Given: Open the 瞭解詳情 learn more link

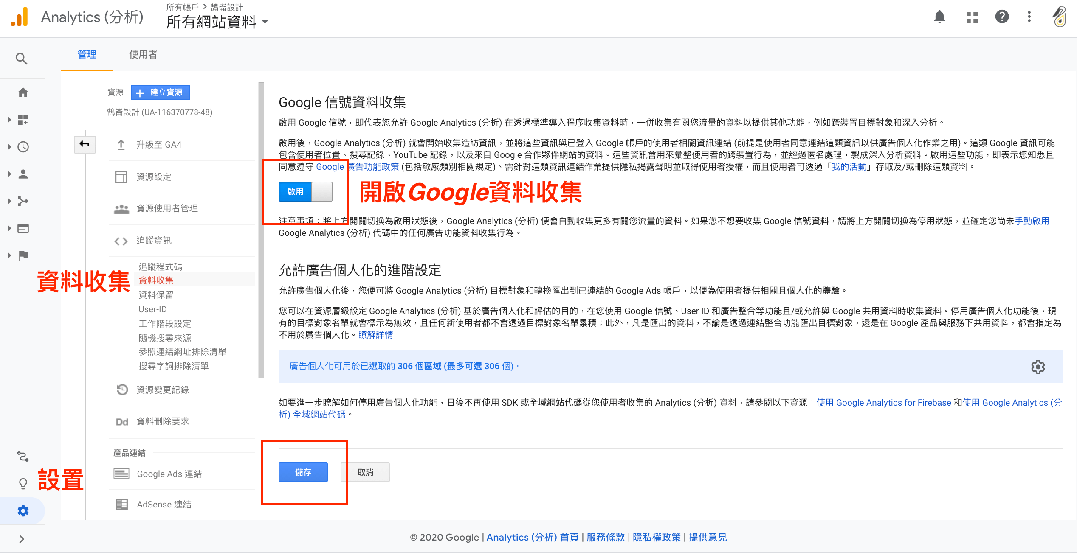Looking at the screenshot, I should click(375, 335).
